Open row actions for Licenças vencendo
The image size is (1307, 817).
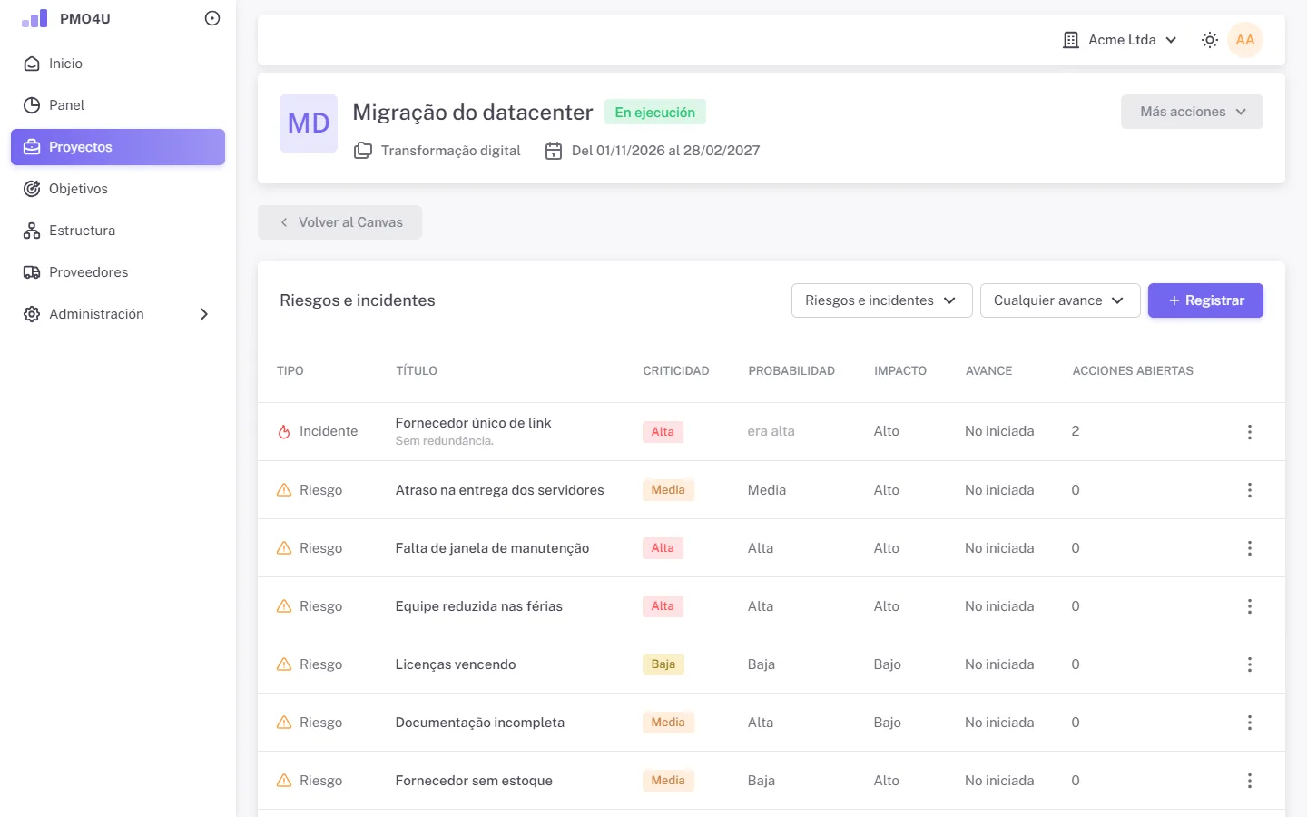coord(1250,664)
